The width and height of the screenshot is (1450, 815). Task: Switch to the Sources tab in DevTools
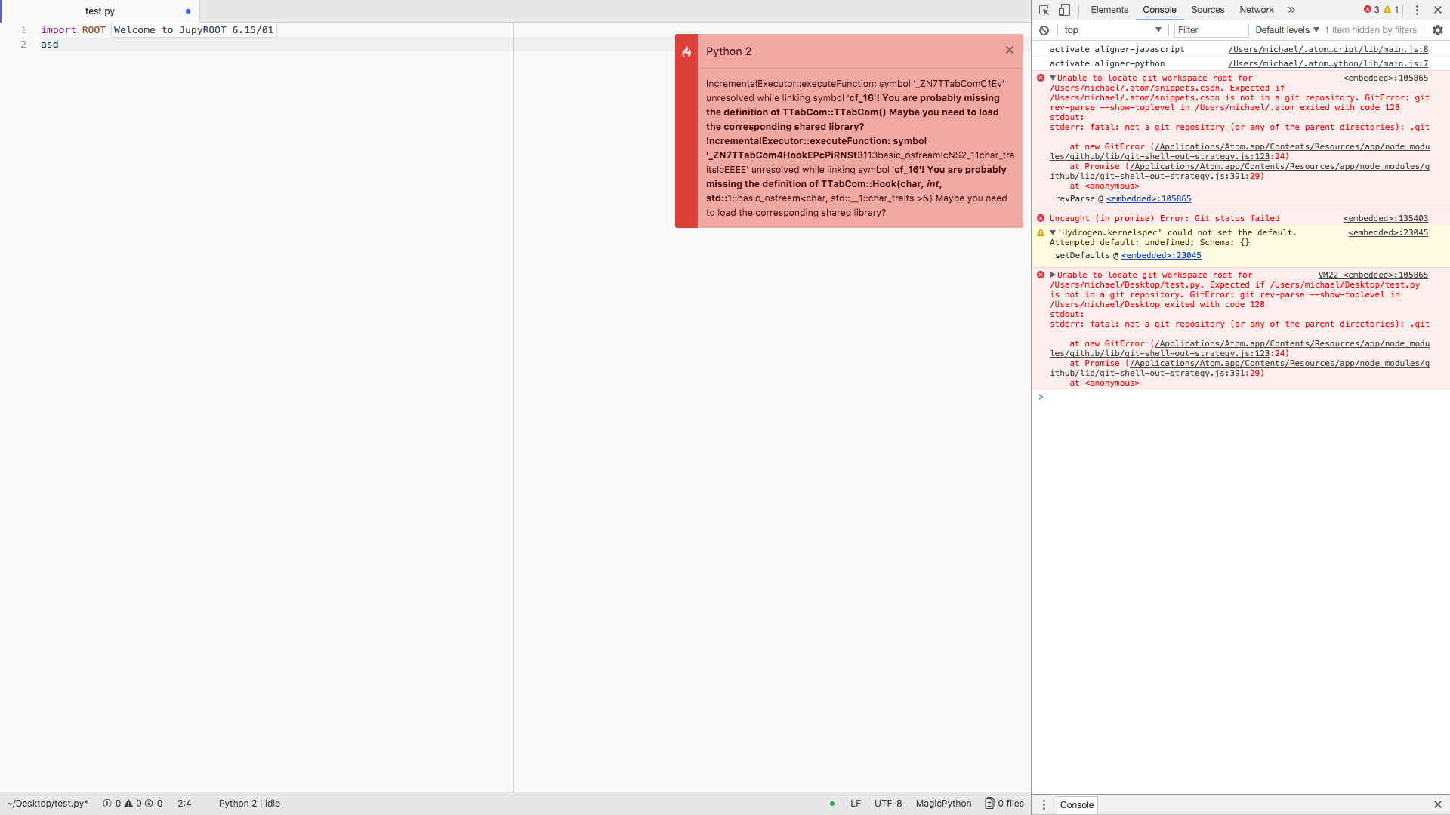1206,10
